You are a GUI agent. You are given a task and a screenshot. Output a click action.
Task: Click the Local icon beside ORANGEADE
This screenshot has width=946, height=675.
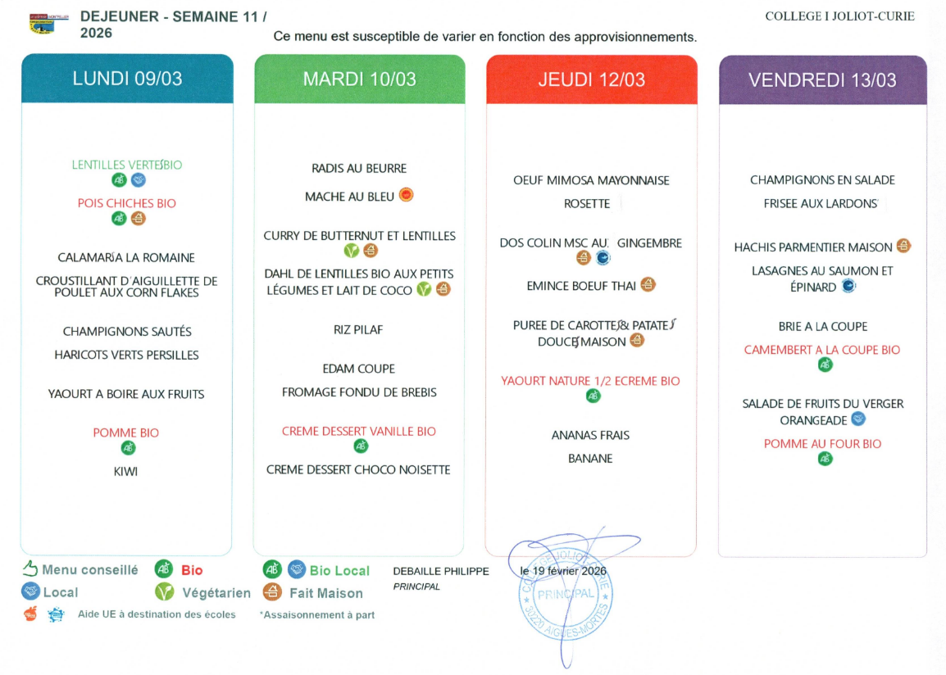click(x=857, y=419)
